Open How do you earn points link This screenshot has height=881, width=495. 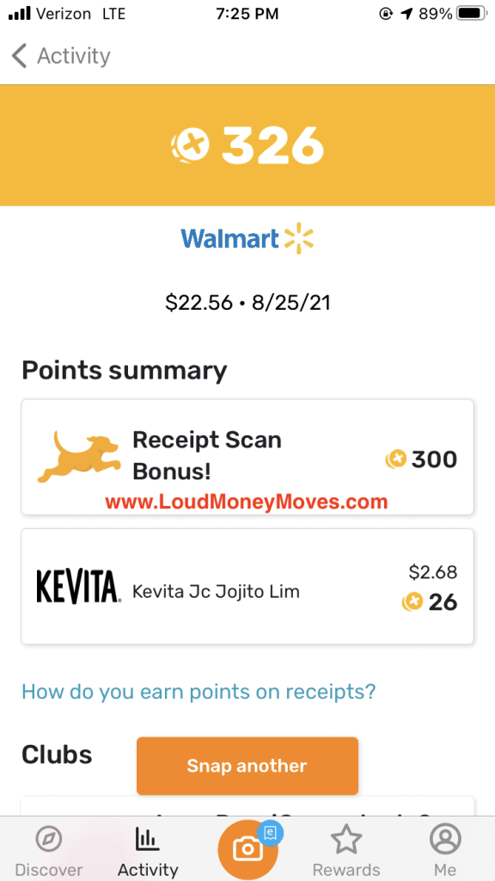[x=199, y=691]
